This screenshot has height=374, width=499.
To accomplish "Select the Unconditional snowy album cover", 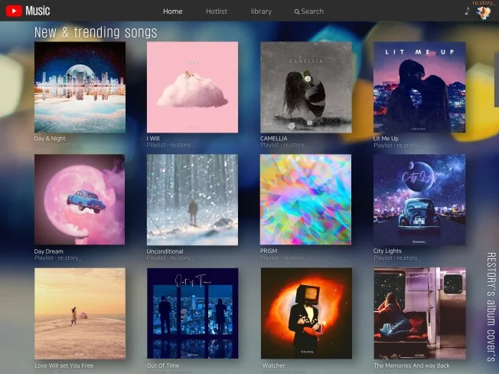I will pos(192,200).
